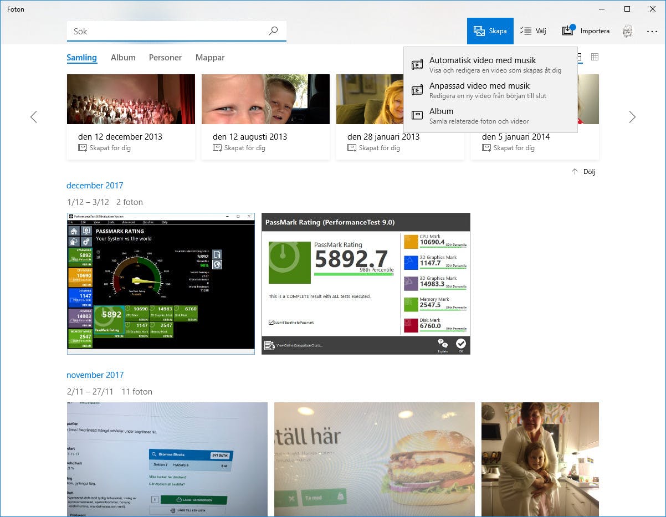The width and height of the screenshot is (666, 517).
Task: Click the Skapat för dig icon under 5 januari 2014
Action: point(486,148)
